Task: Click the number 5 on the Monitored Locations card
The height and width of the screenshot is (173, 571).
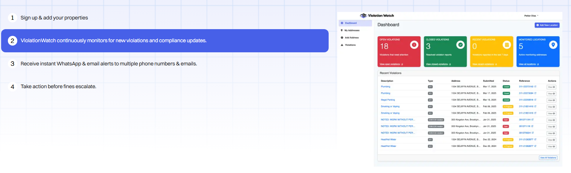Action: pos(521,46)
